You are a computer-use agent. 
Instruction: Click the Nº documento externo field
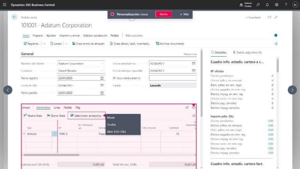coord(173,78)
